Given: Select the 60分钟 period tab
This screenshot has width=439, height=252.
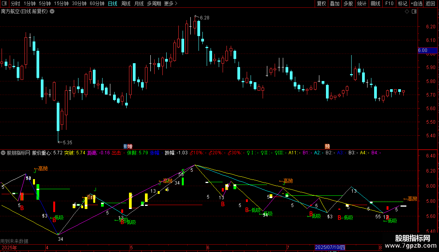Looking at the screenshot, I should pyautogui.click(x=97, y=3).
